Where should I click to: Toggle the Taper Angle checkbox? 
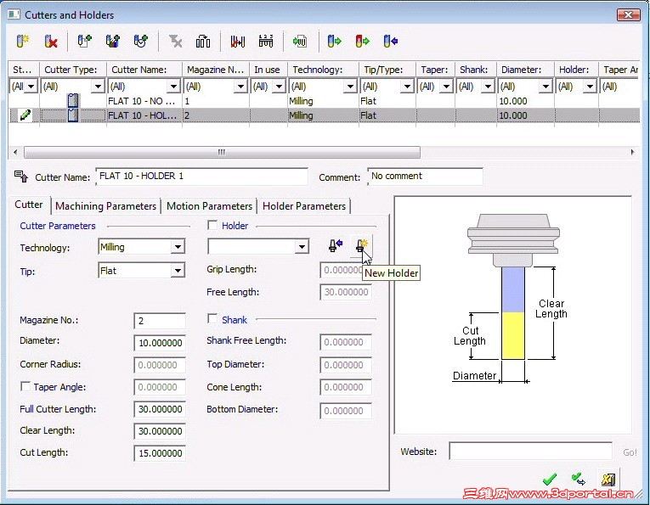pyautogui.click(x=25, y=386)
